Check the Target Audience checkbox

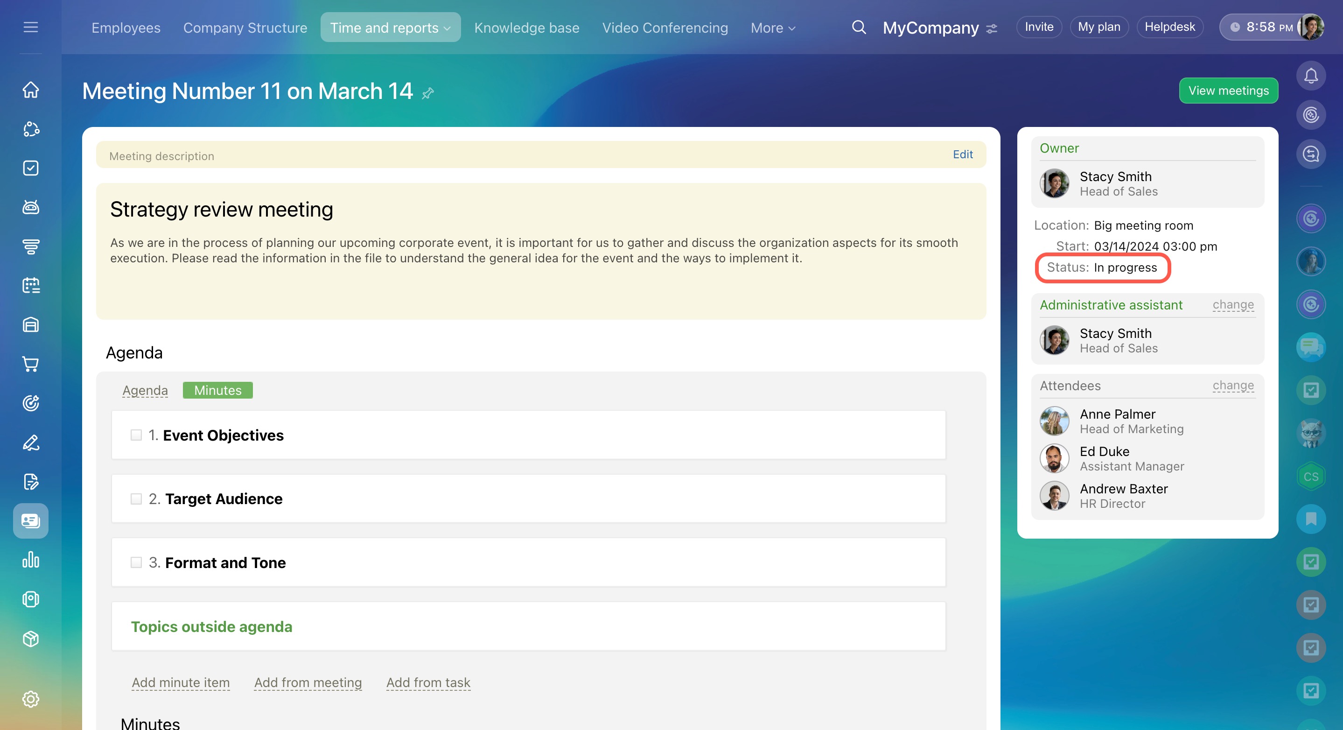click(136, 499)
